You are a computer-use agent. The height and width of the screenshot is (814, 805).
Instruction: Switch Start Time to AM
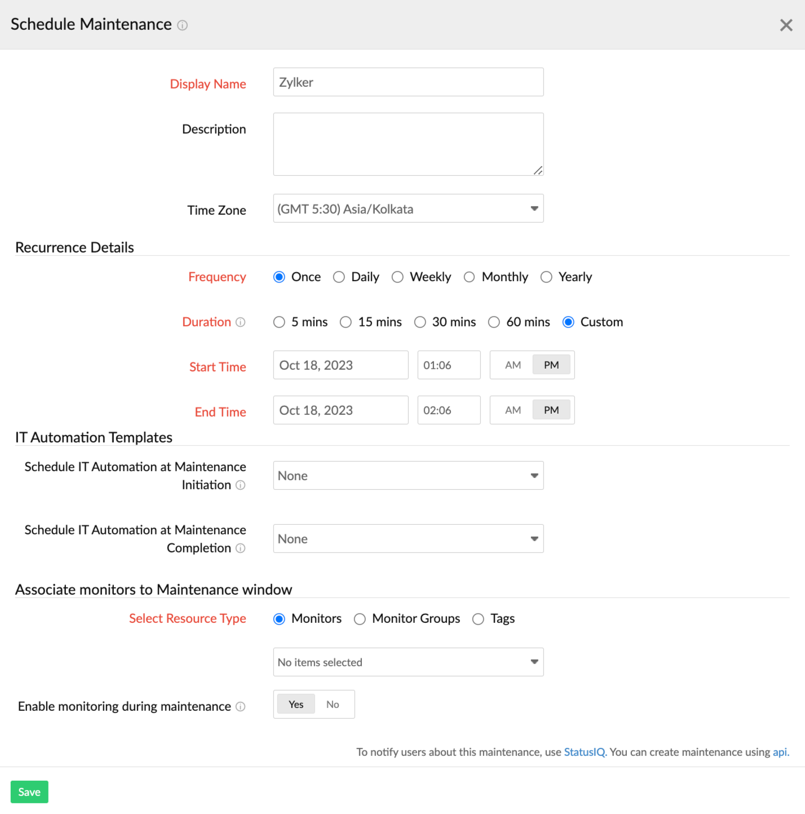point(512,365)
